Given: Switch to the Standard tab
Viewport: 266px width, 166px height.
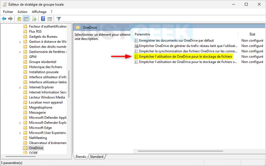Looking at the screenshot, I should (97, 157).
